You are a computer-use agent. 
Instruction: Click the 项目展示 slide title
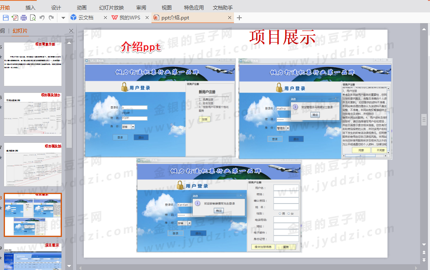pyautogui.click(x=283, y=37)
